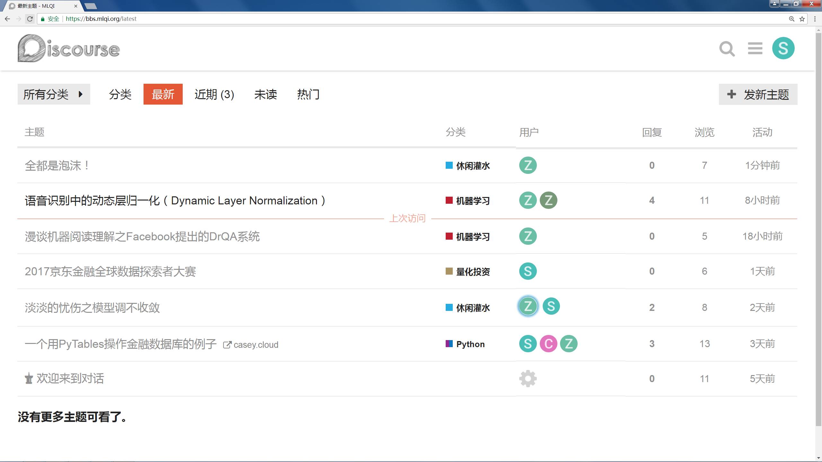Open topic about Dynamic Layer Normalization
The image size is (822, 462).
coord(175,201)
